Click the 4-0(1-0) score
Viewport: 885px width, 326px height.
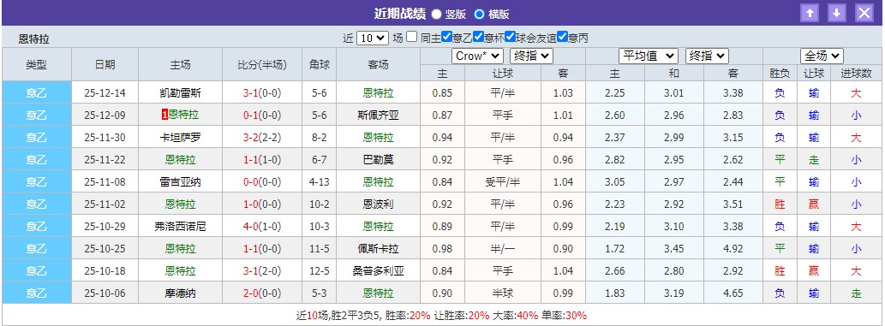pyautogui.click(x=262, y=227)
